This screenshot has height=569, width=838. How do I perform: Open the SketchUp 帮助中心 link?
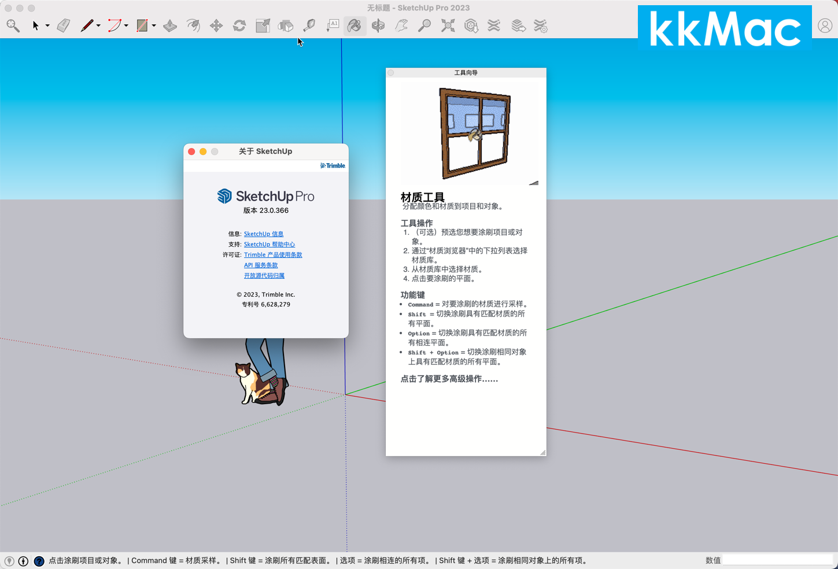click(x=270, y=244)
